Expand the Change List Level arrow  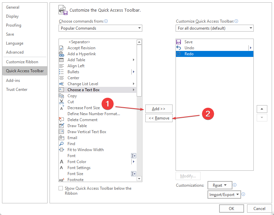pyautogui.click(x=133, y=84)
